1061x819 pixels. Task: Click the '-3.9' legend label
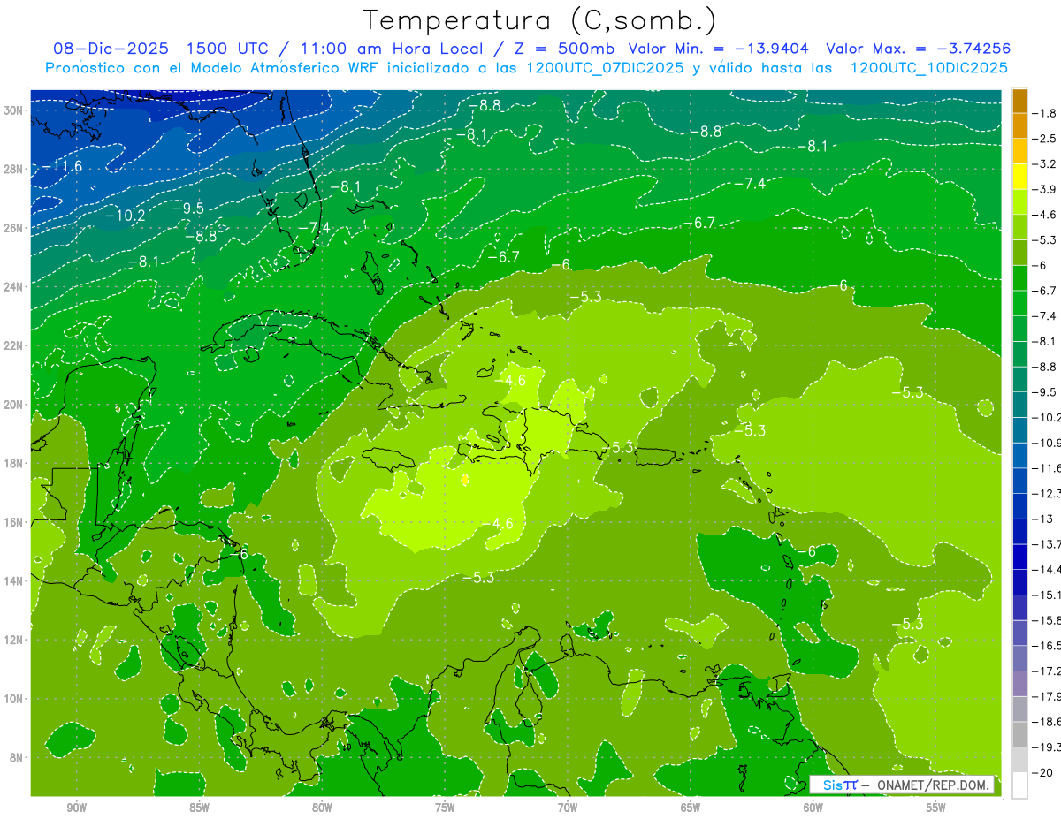[1045, 189]
